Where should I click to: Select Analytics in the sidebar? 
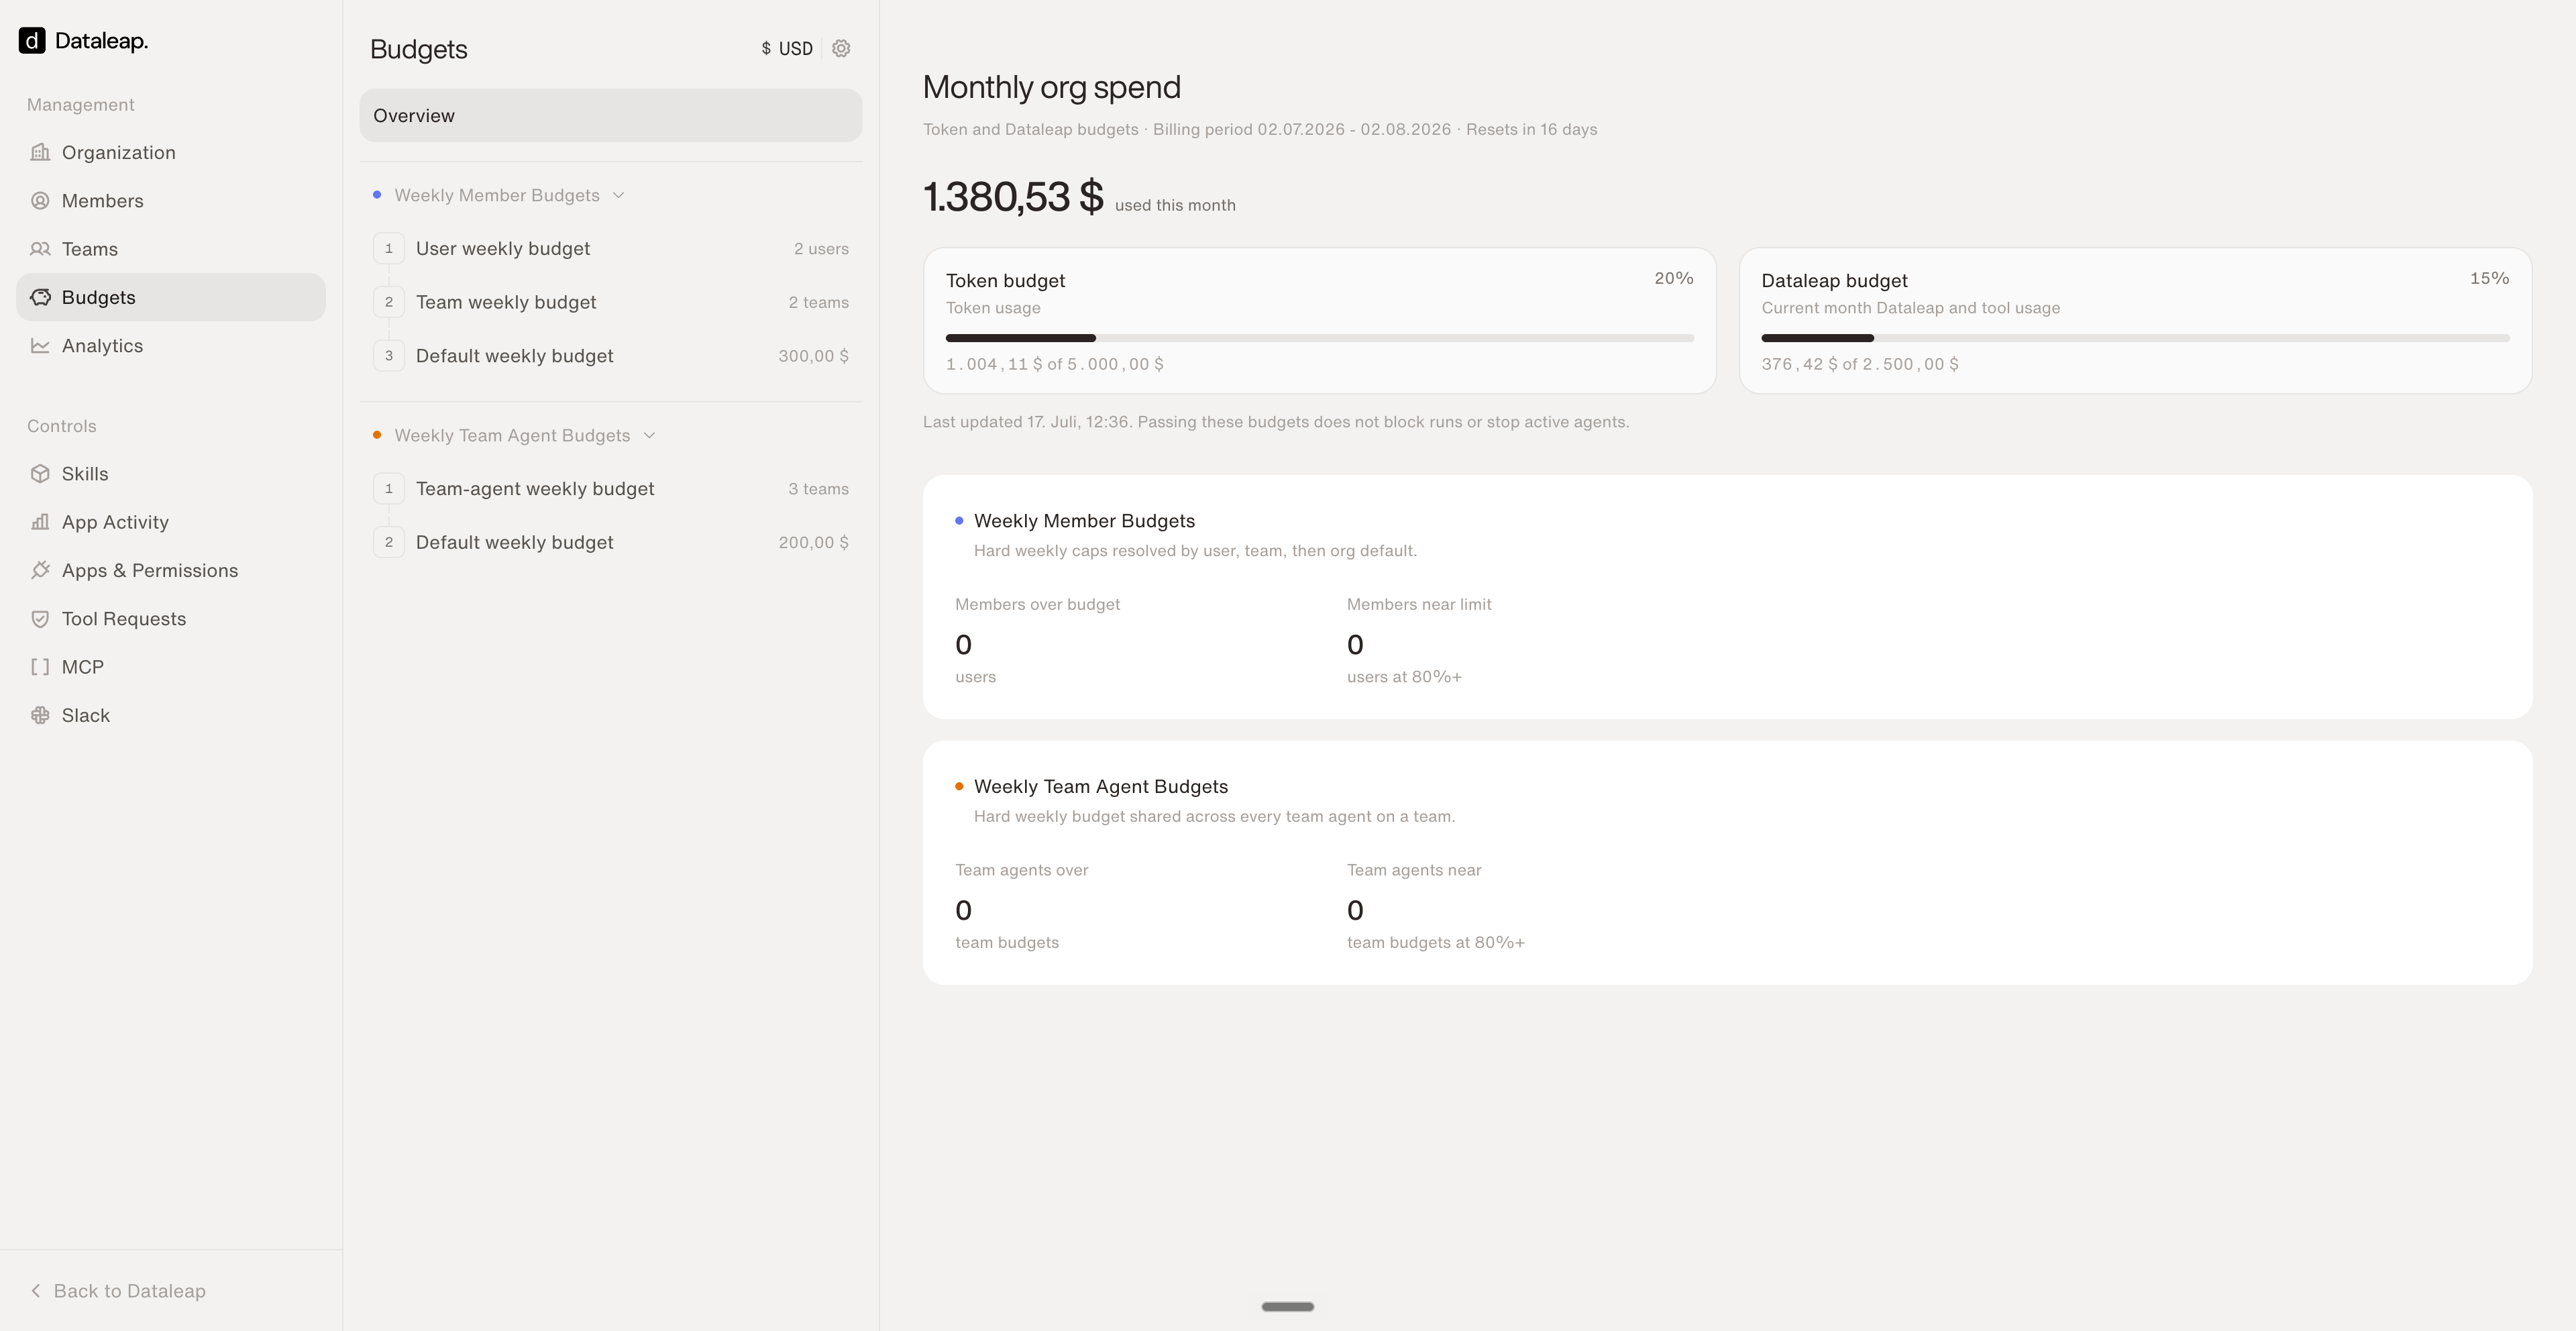(171, 346)
